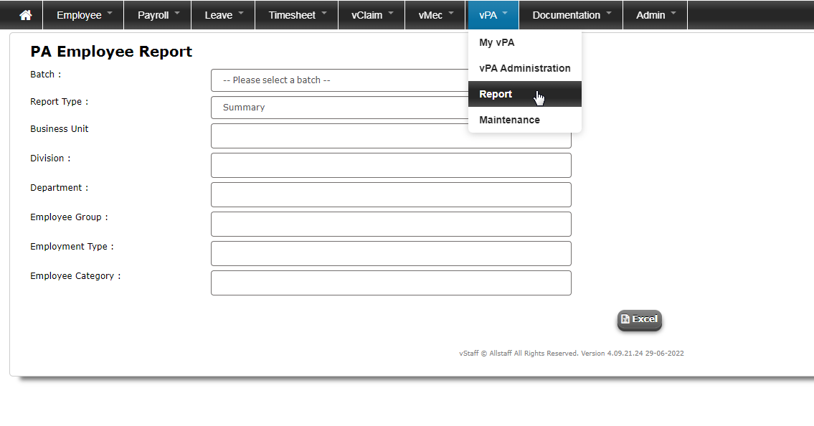Click the Admin menu dropdown arrow
Image resolution: width=814 pixels, height=426 pixels.
click(x=673, y=13)
